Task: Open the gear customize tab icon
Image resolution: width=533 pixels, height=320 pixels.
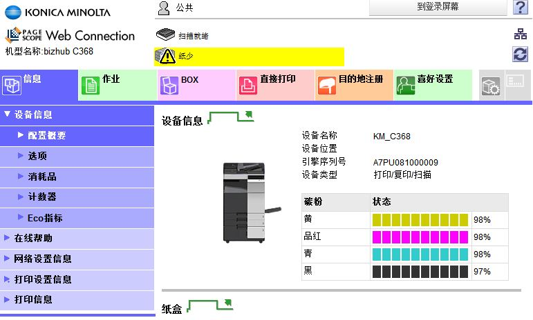Action: point(490,86)
